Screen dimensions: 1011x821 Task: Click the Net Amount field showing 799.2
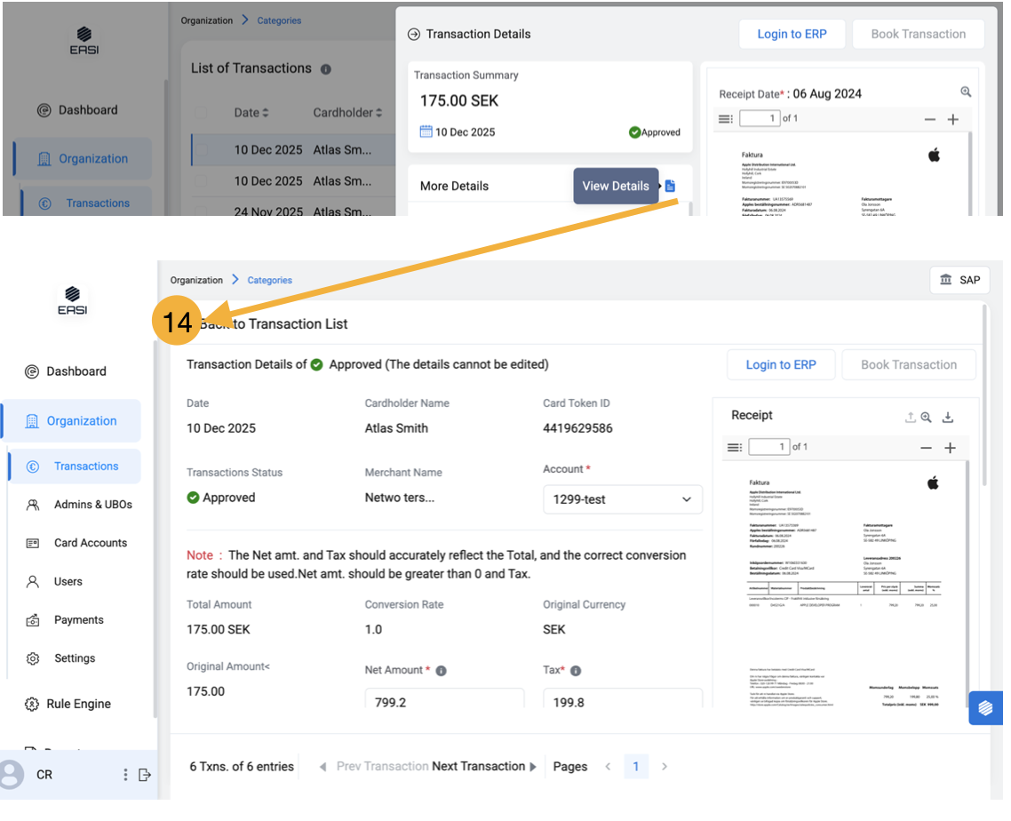[x=444, y=701]
